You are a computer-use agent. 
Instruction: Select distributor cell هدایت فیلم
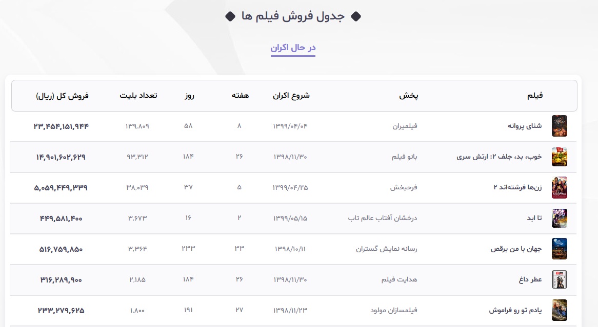tap(400, 280)
